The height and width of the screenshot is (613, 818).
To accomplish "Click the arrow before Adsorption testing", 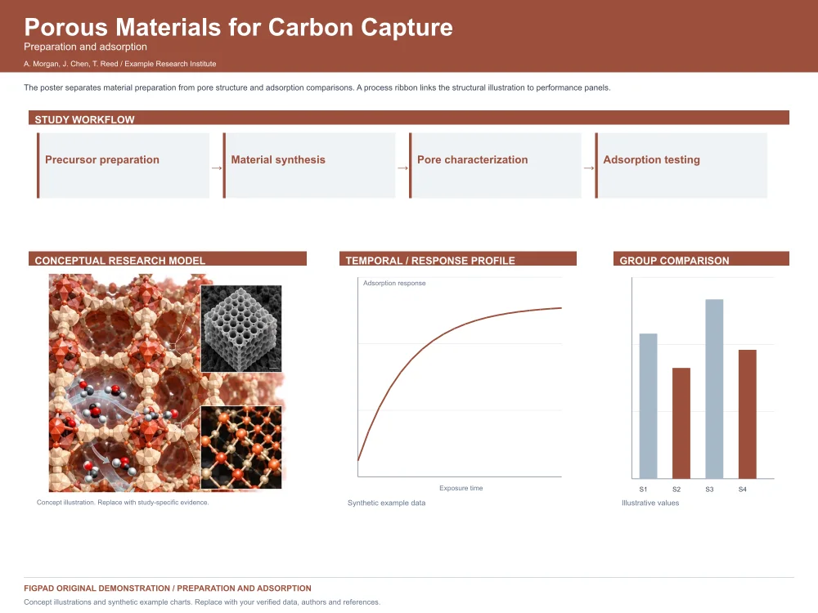I will (588, 168).
